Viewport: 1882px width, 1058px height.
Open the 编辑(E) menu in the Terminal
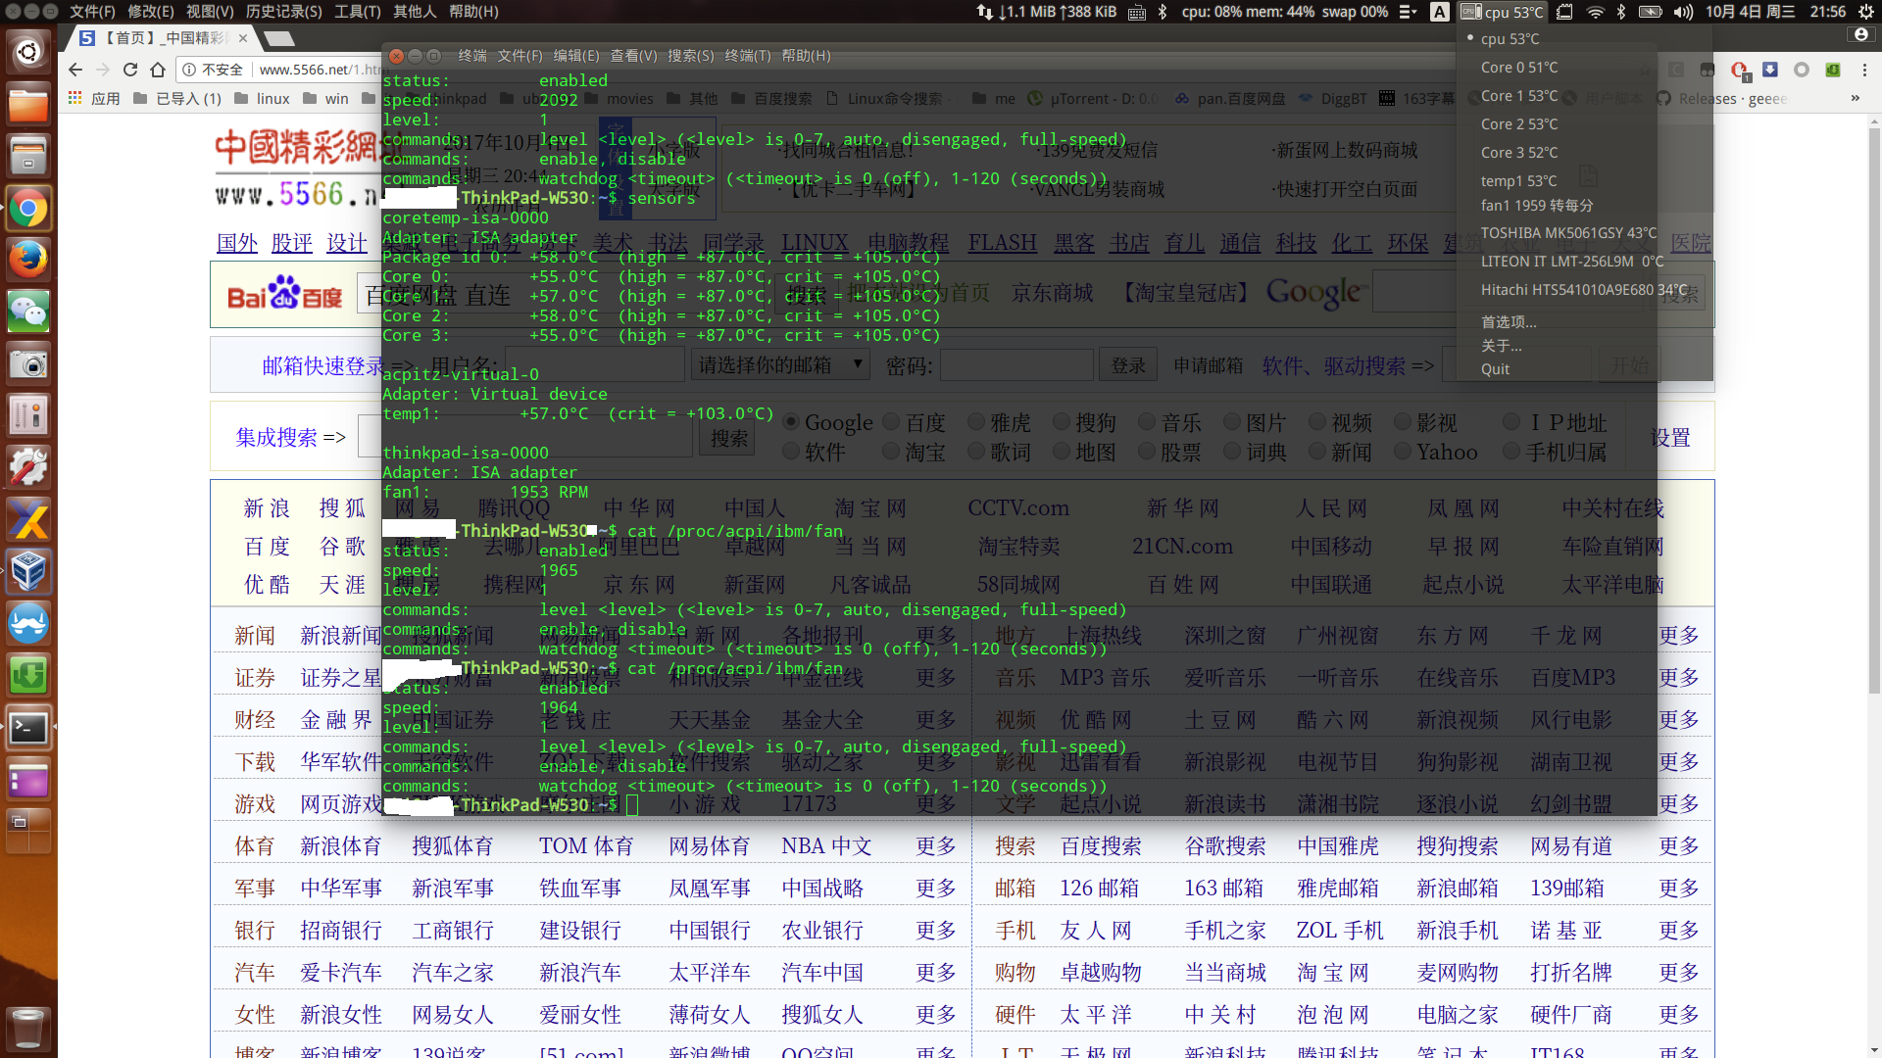coord(576,56)
